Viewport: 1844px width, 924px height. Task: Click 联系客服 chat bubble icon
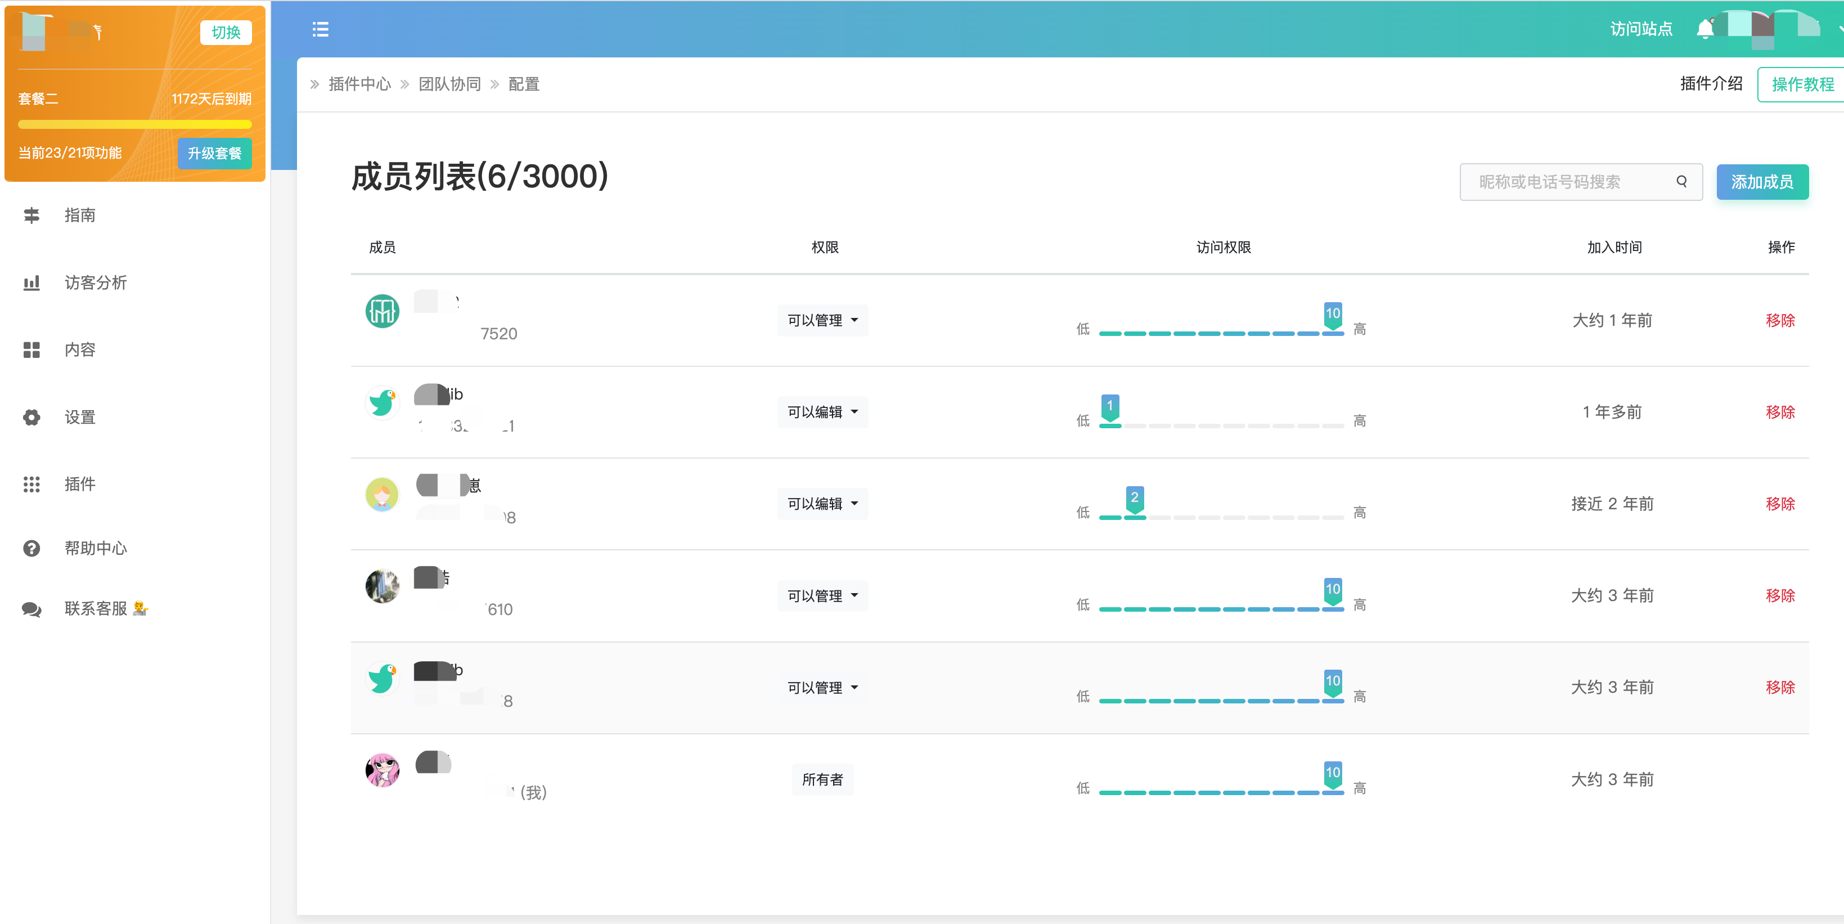click(32, 609)
